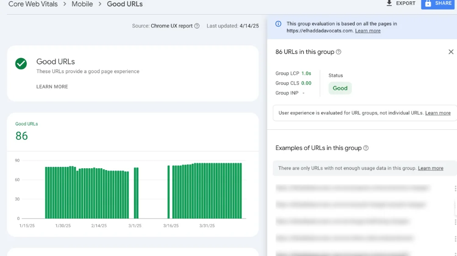Click the first blurred example URL row
The height and width of the screenshot is (256, 457).
pos(352,188)
